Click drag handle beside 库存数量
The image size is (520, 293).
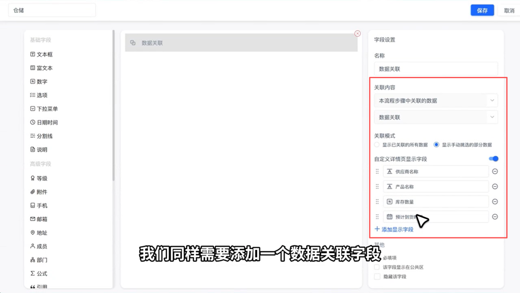pos(377,202)
